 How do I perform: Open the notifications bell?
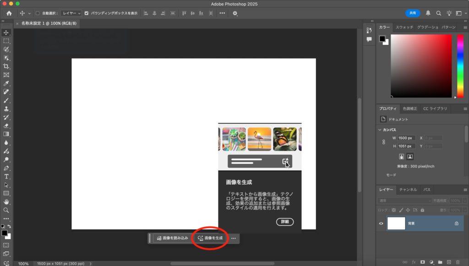coord(428,13)
